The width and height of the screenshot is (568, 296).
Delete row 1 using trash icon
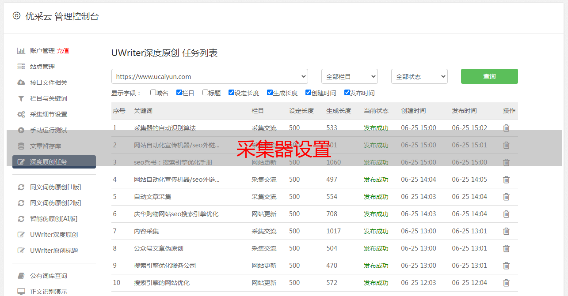click(x=506, y=128)
